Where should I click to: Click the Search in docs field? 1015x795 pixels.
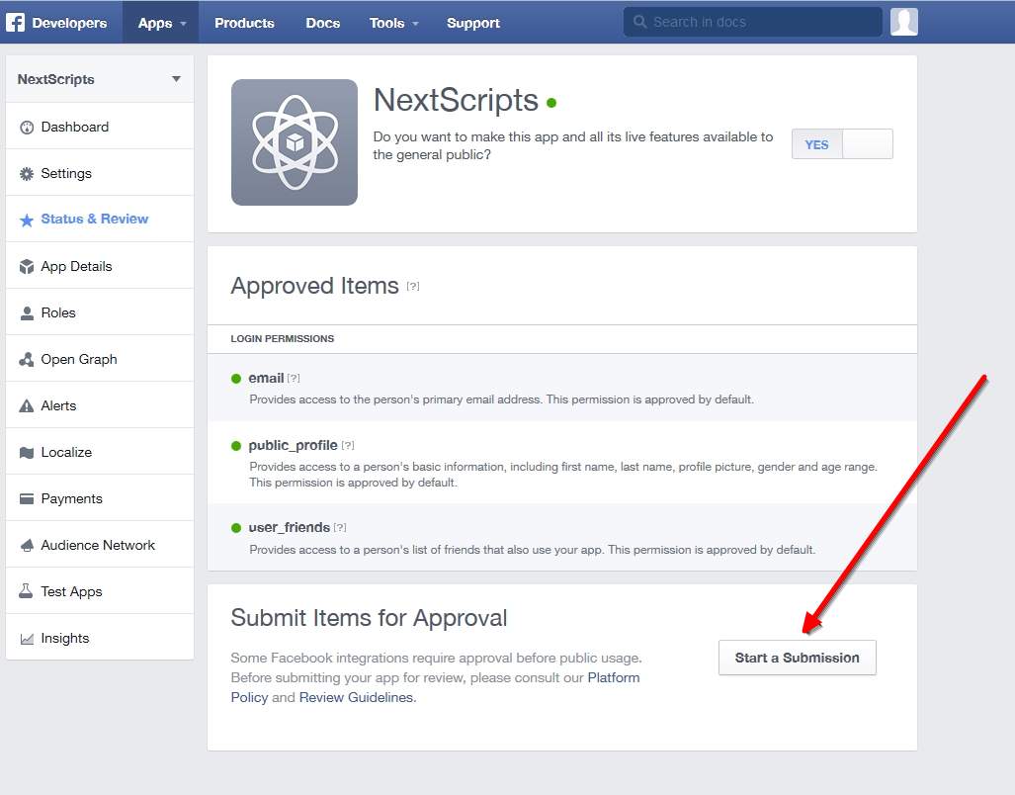753,22
